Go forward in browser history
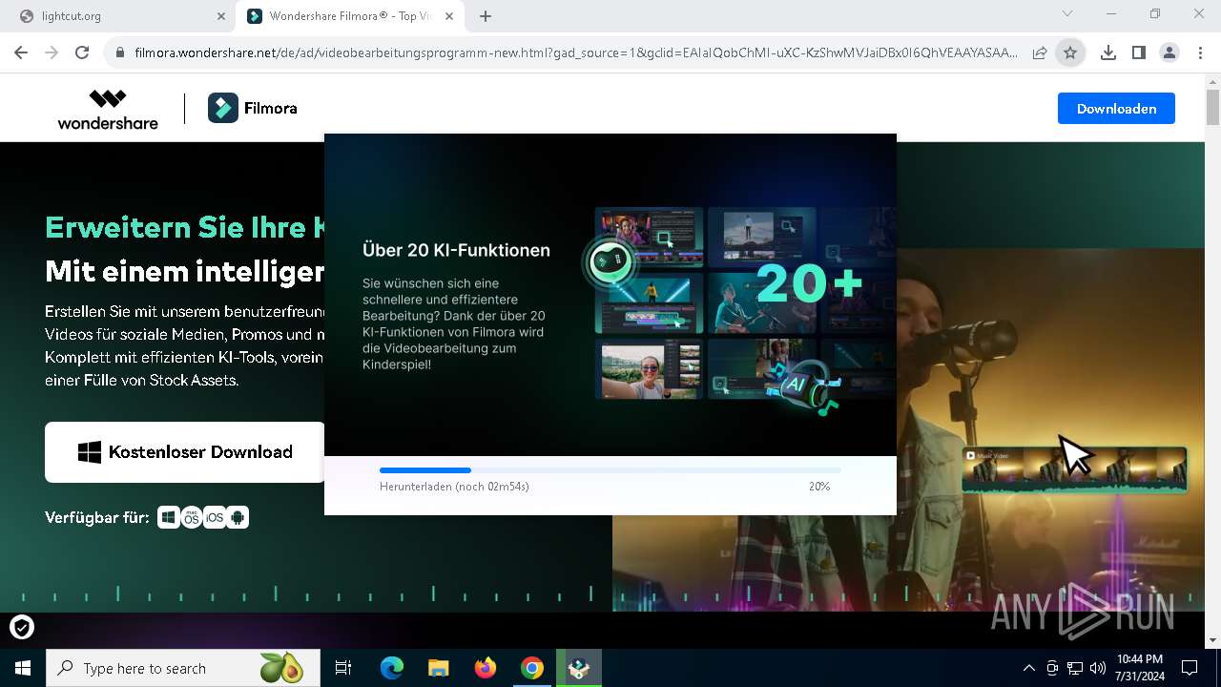The height and width of the screenshot is (687, 1221). 52,53
